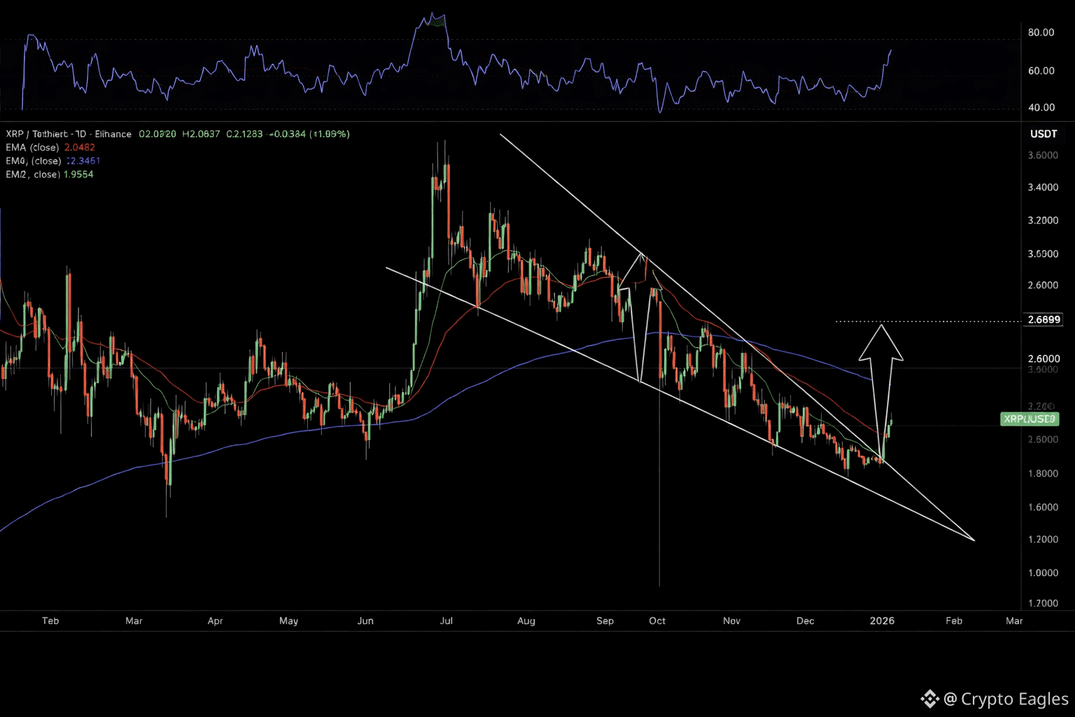Toggle the blue EMA 2.3461 legend entry
Viewport: 1075px width, 717px height.
53,161
